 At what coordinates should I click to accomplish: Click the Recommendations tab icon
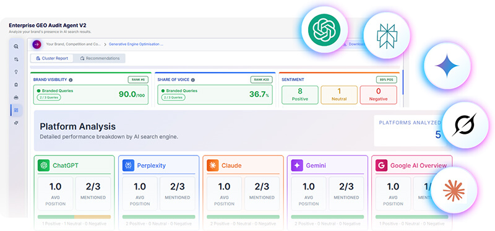coord(82,58)
